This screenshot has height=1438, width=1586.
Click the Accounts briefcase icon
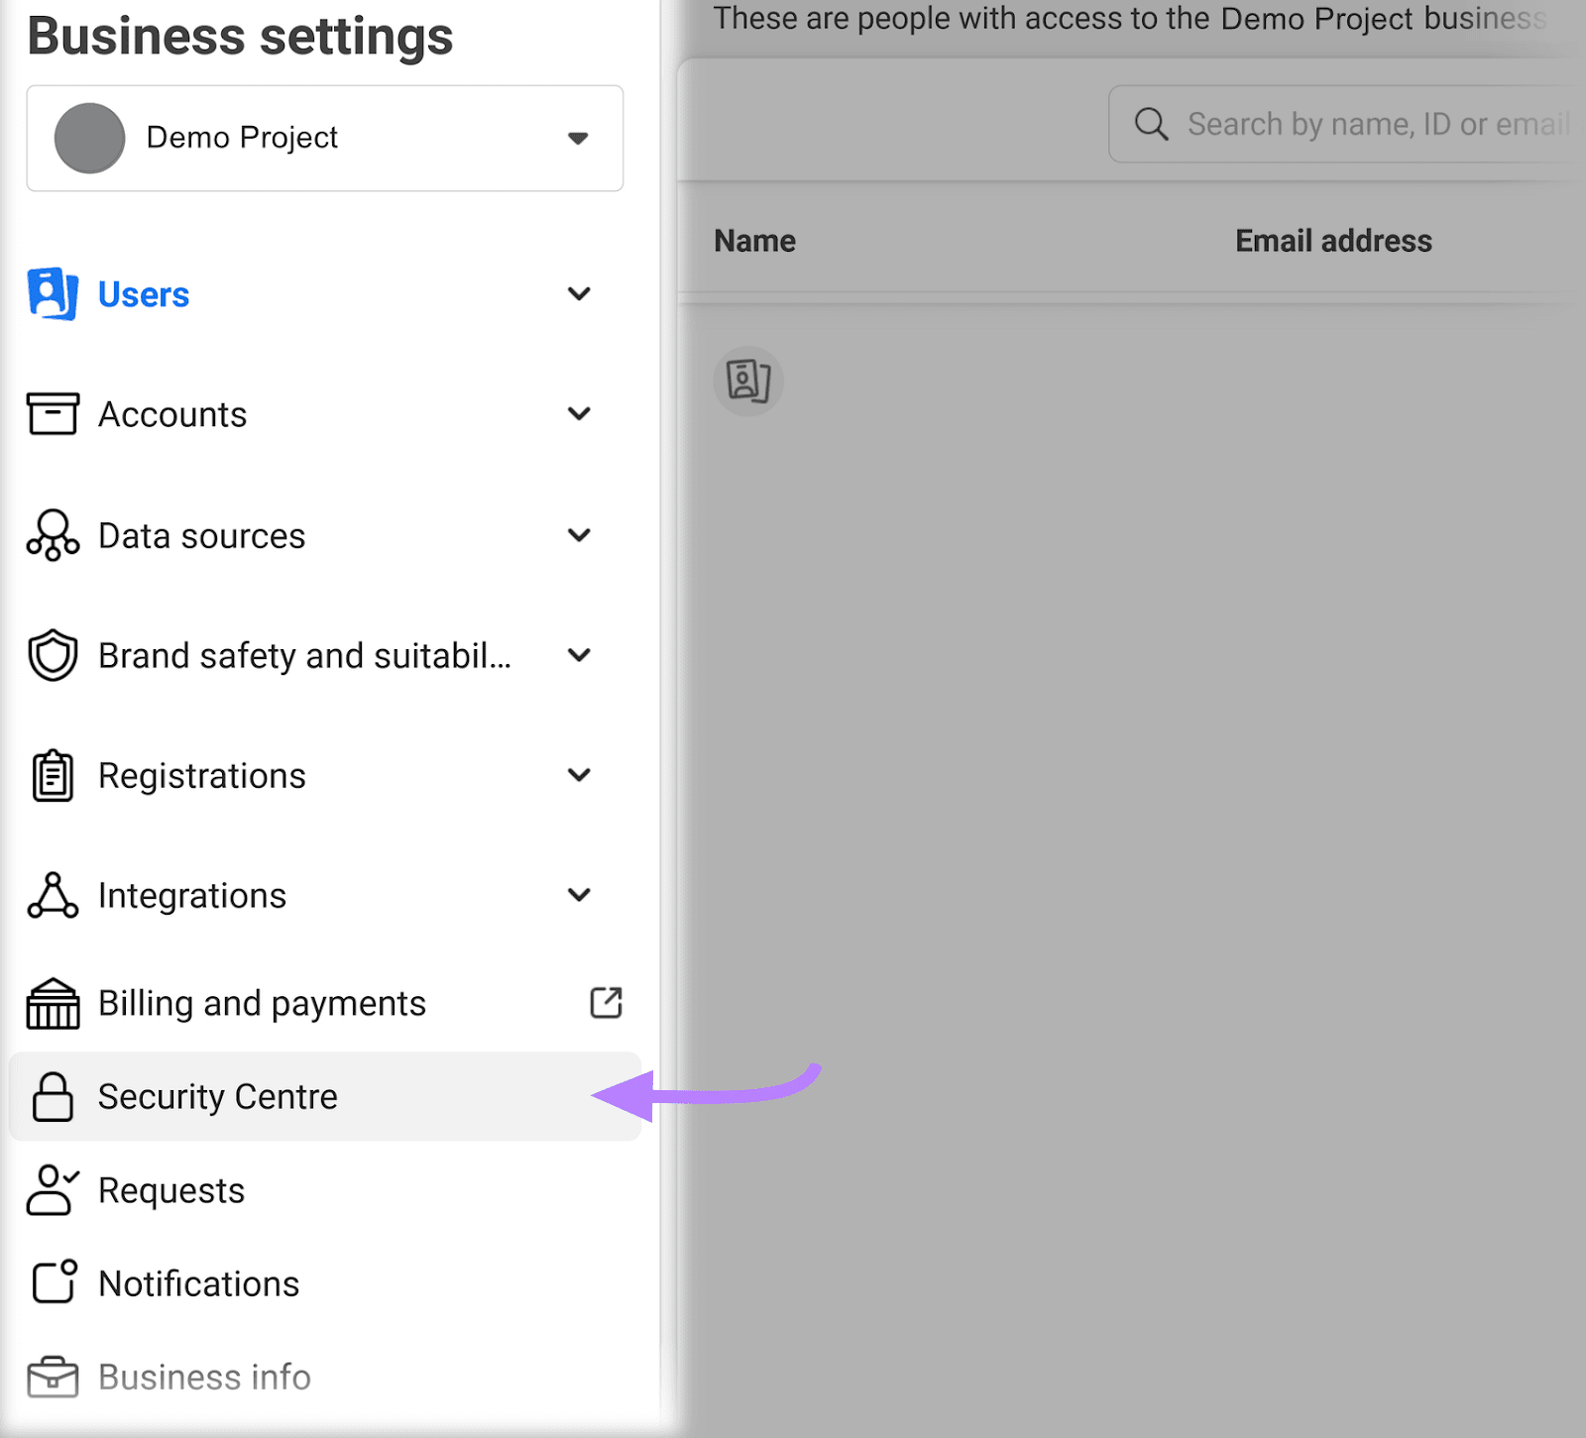pos(52,414)
